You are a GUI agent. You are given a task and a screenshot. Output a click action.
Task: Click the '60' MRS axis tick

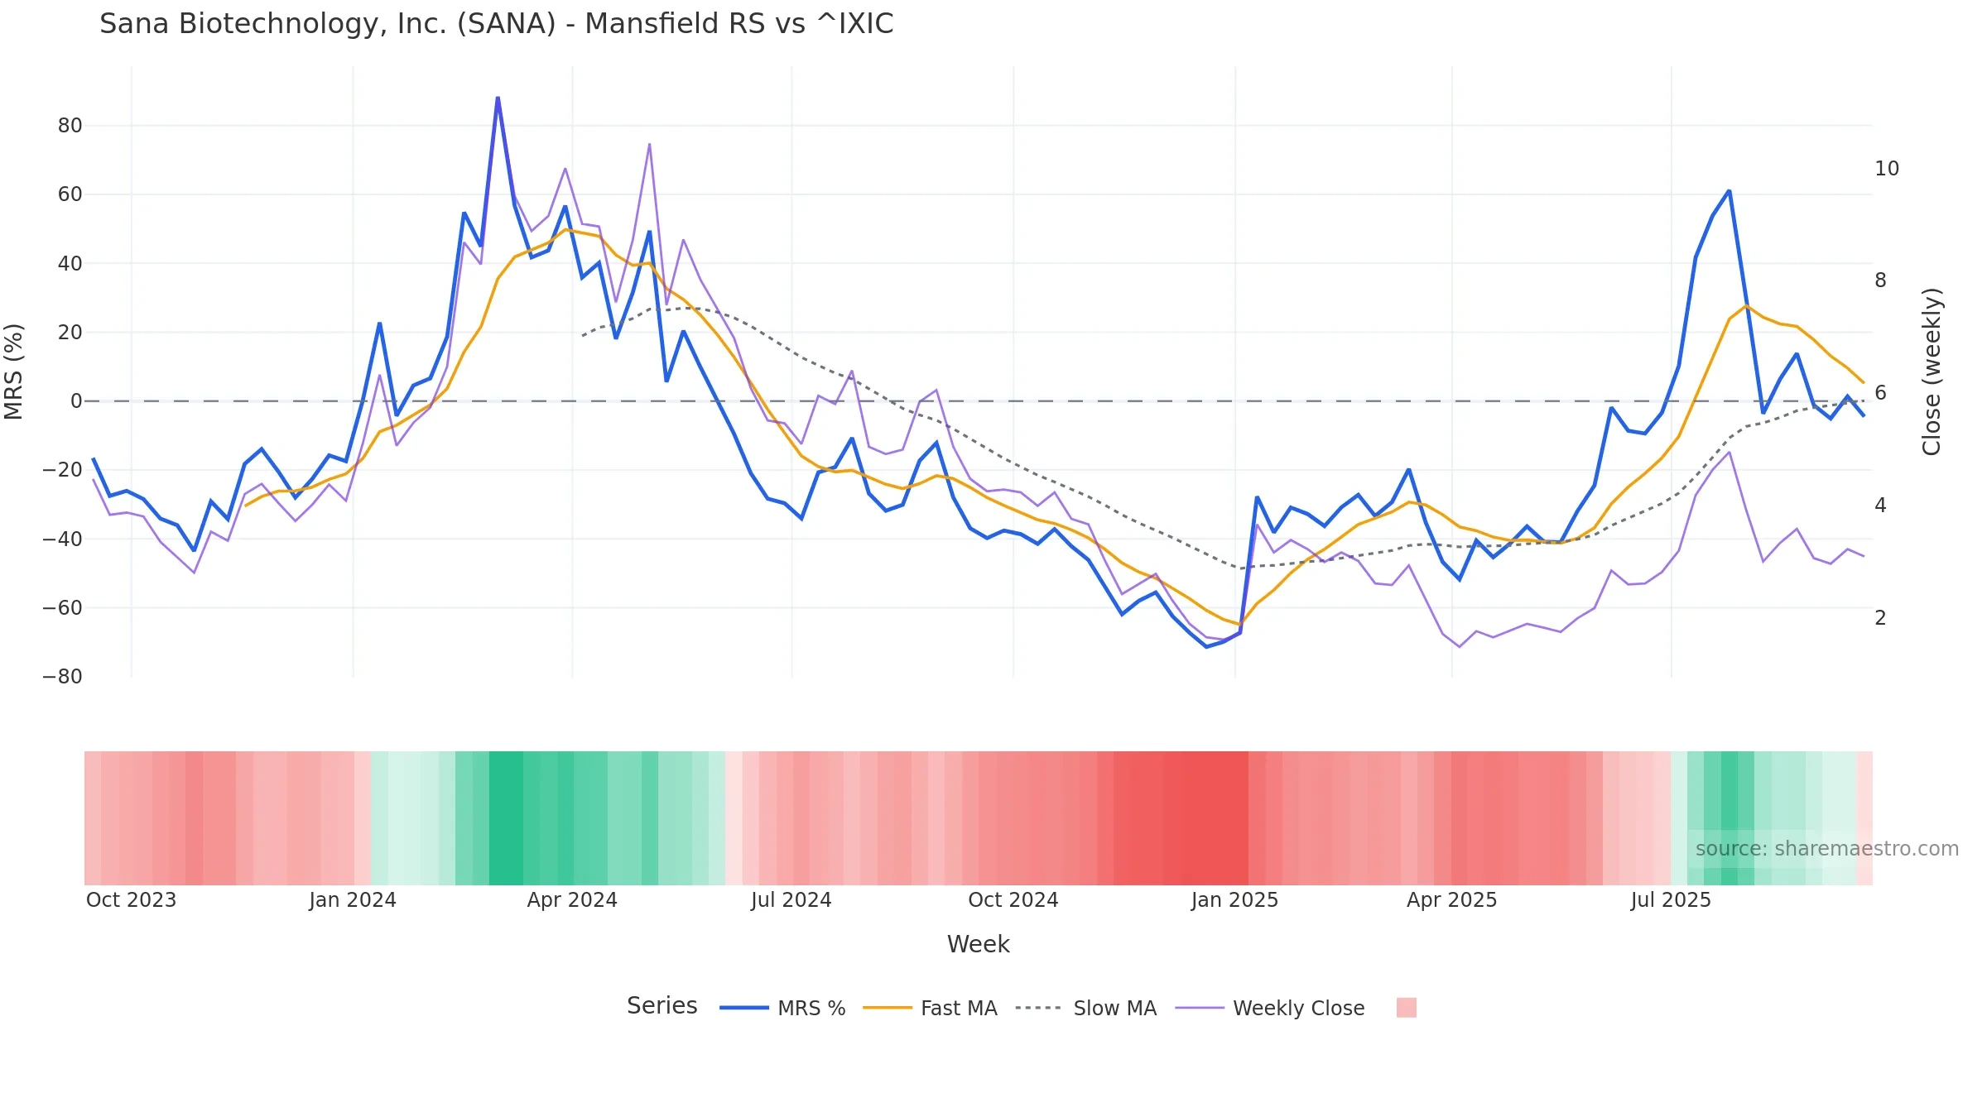pyautogui.click(x=70, y=194)
